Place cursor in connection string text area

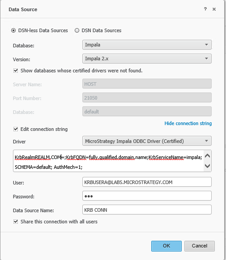tap(108, 161)
